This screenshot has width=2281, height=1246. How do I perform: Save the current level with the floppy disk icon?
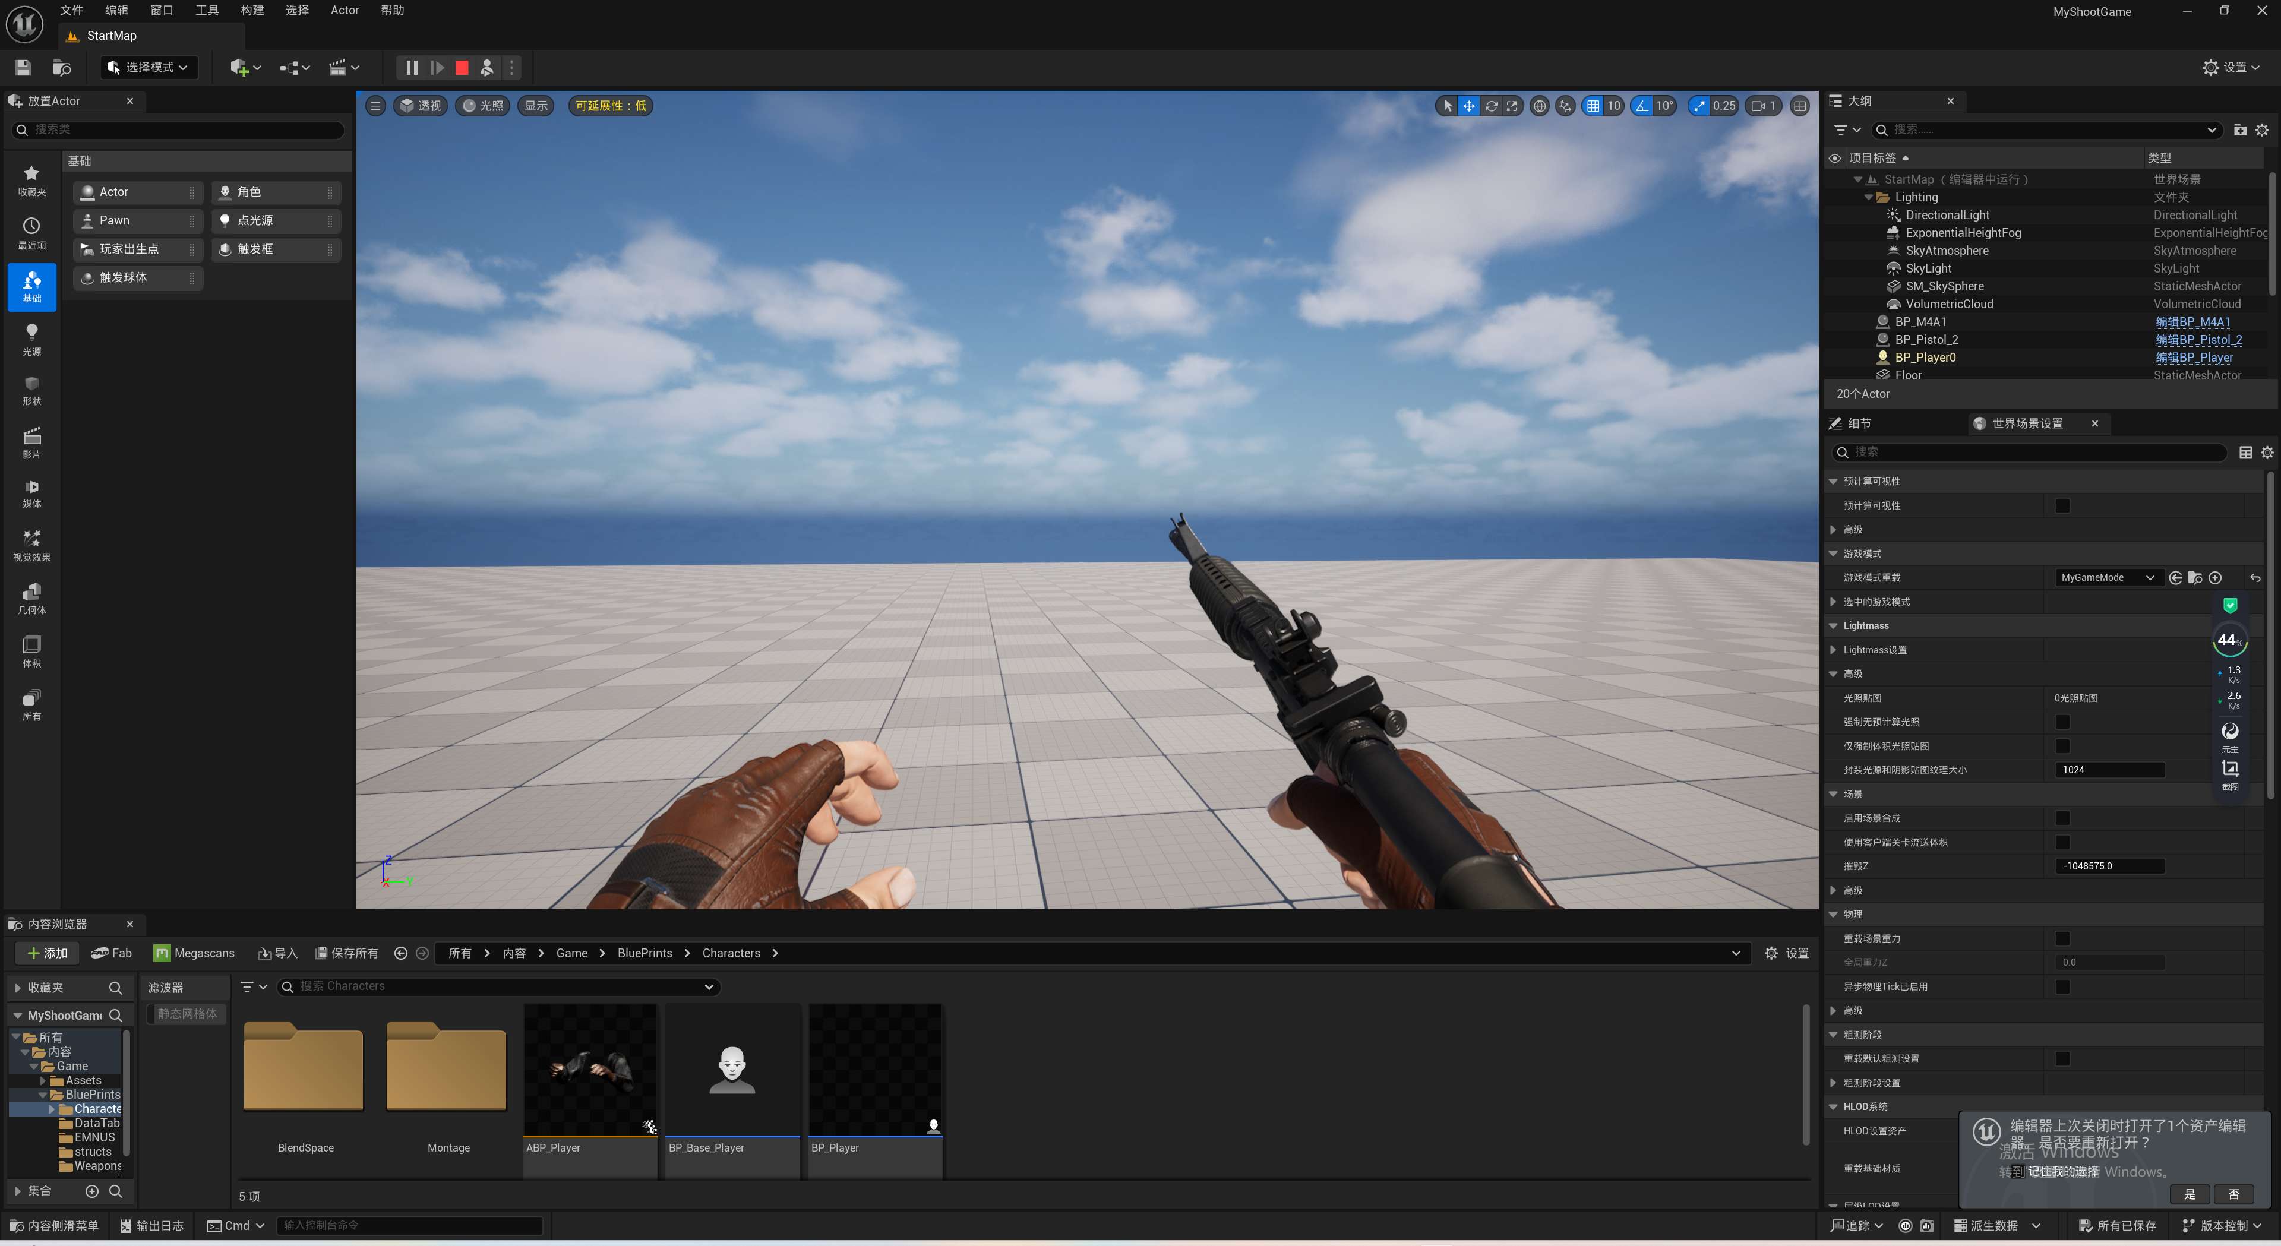click(x=24, y=67)
